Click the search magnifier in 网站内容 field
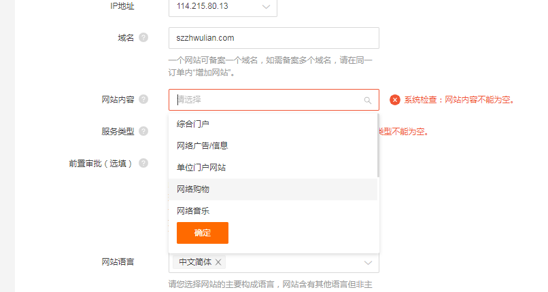Image resolution: width=548 pixels, height=292 pixels. point(367,101)
